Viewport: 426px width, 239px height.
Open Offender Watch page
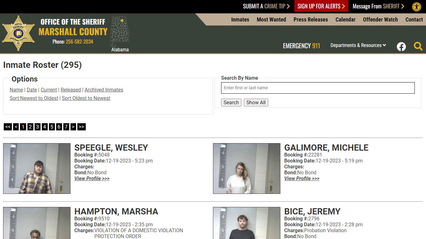point(380,19)
